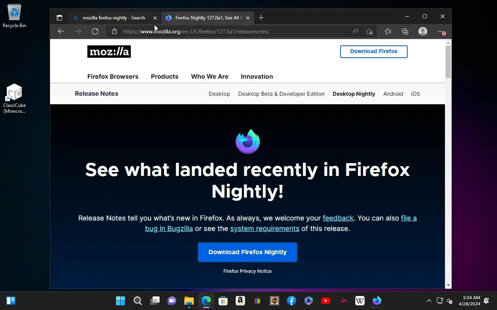
Task: Open File Explorer from the taskbar
Action: click(x=189, y=301)
